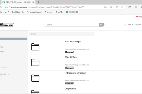Close the STAUFF 3D models browser tab

[33, 2]
